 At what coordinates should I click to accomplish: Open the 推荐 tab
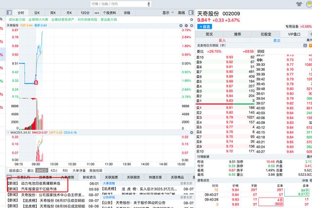[237, 34]
